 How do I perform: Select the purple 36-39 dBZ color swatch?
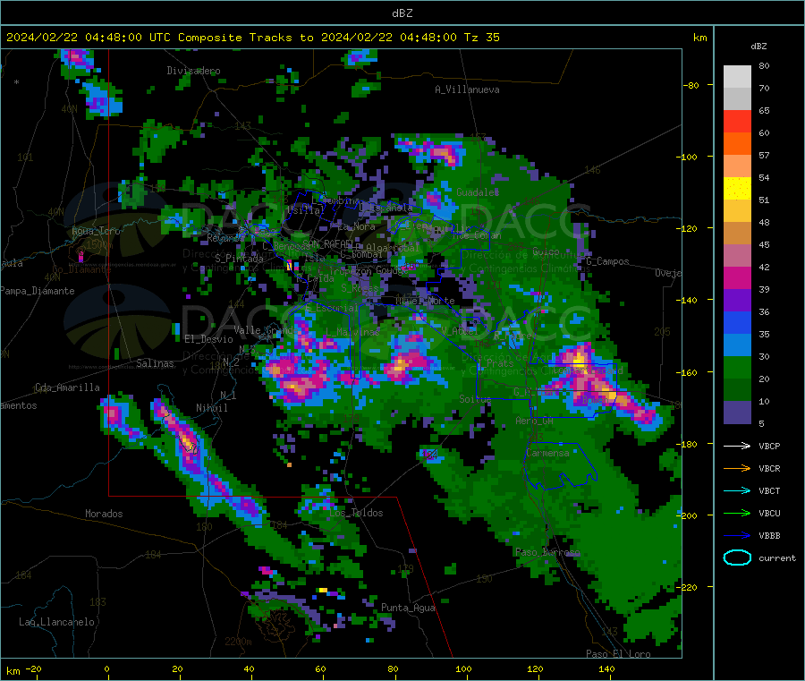click(x=737, y=301)
